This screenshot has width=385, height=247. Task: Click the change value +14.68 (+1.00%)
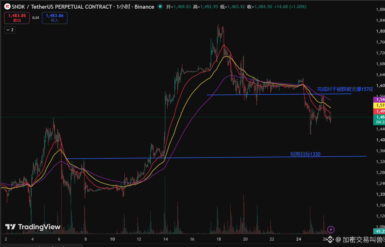pos(290,7)
